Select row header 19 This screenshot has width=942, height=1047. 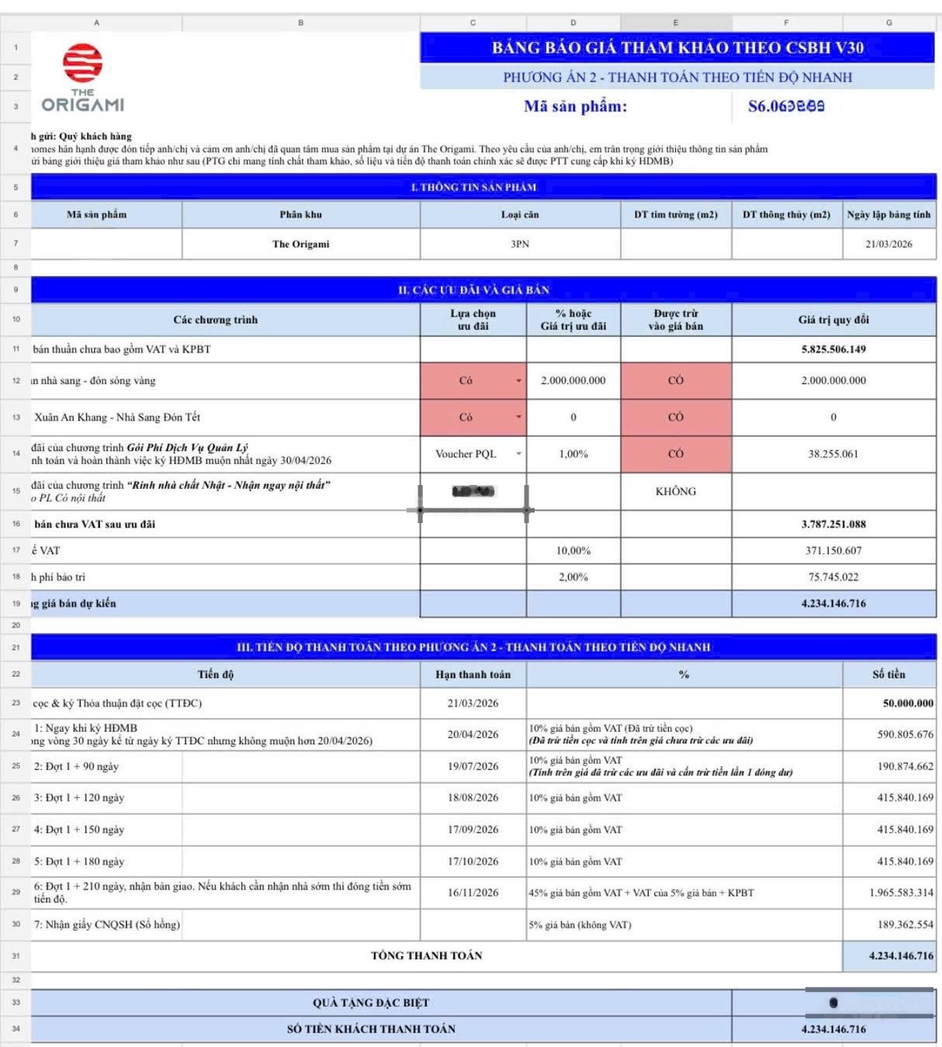coord(16,603)
